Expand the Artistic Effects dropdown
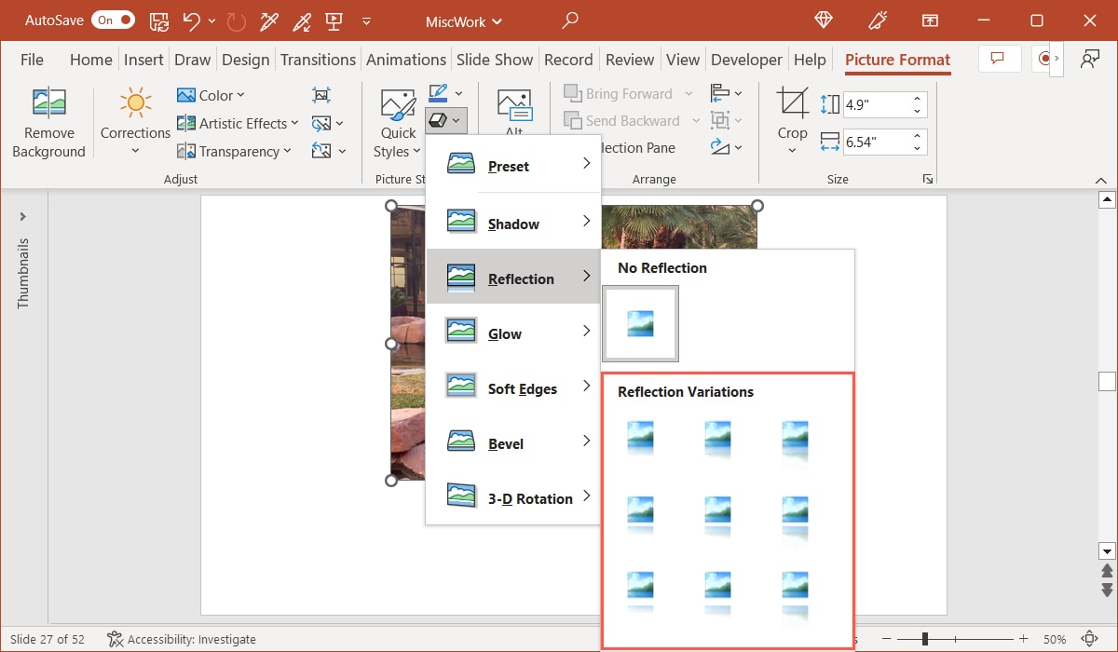This screenshot has height=652, width=1118. 238,122
